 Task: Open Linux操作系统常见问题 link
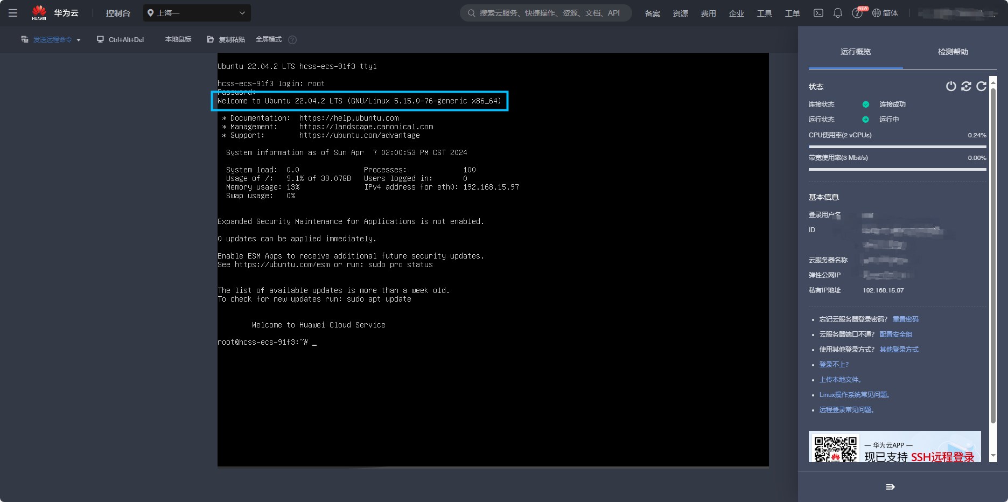tap(856, 395)
